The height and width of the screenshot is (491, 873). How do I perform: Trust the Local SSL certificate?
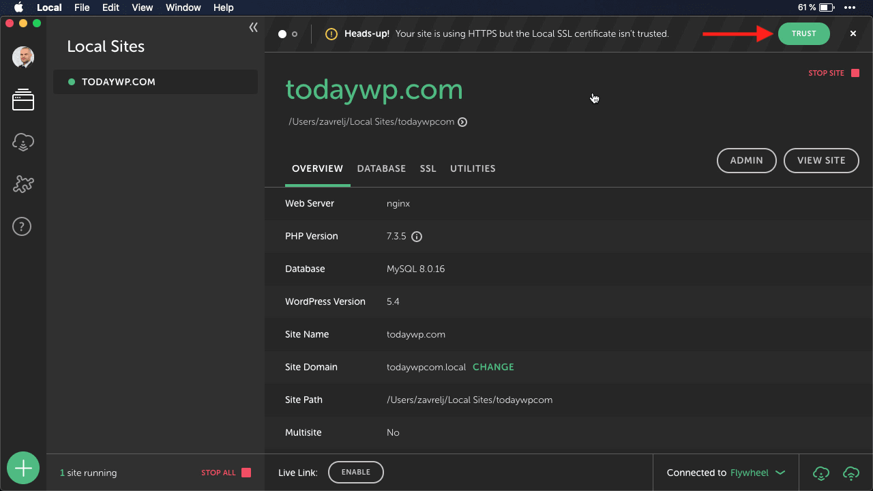[x=804, y=33]
